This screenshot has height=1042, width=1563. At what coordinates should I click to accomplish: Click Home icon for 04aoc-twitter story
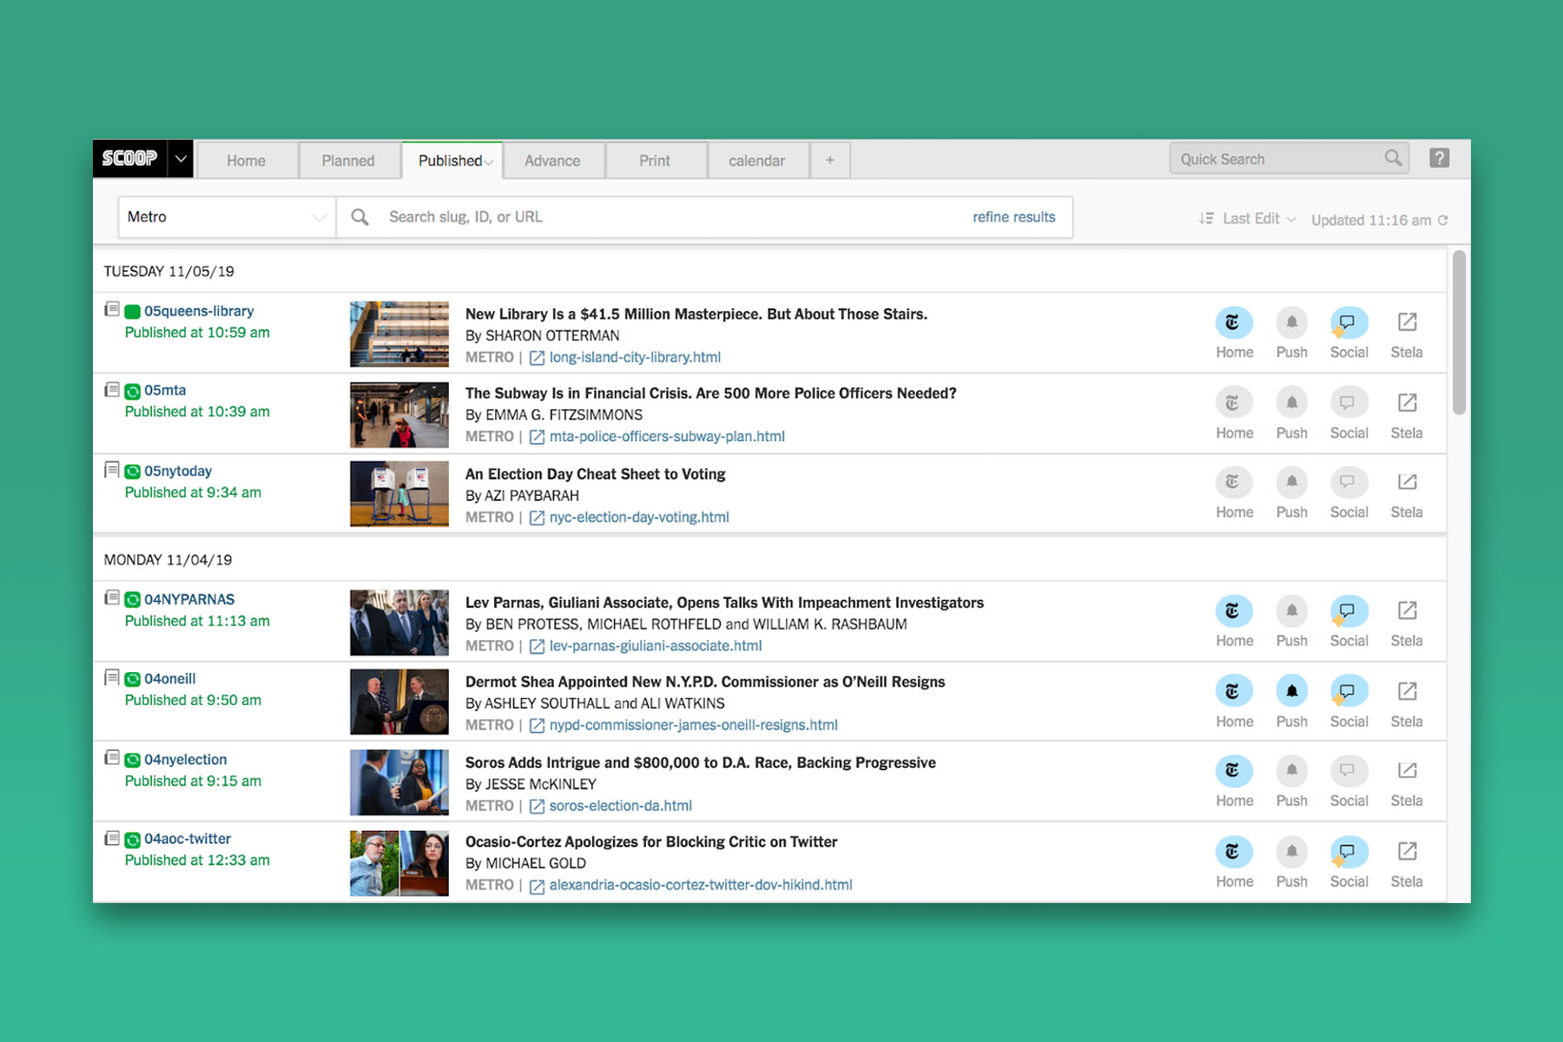click(x=1233, y=852)
